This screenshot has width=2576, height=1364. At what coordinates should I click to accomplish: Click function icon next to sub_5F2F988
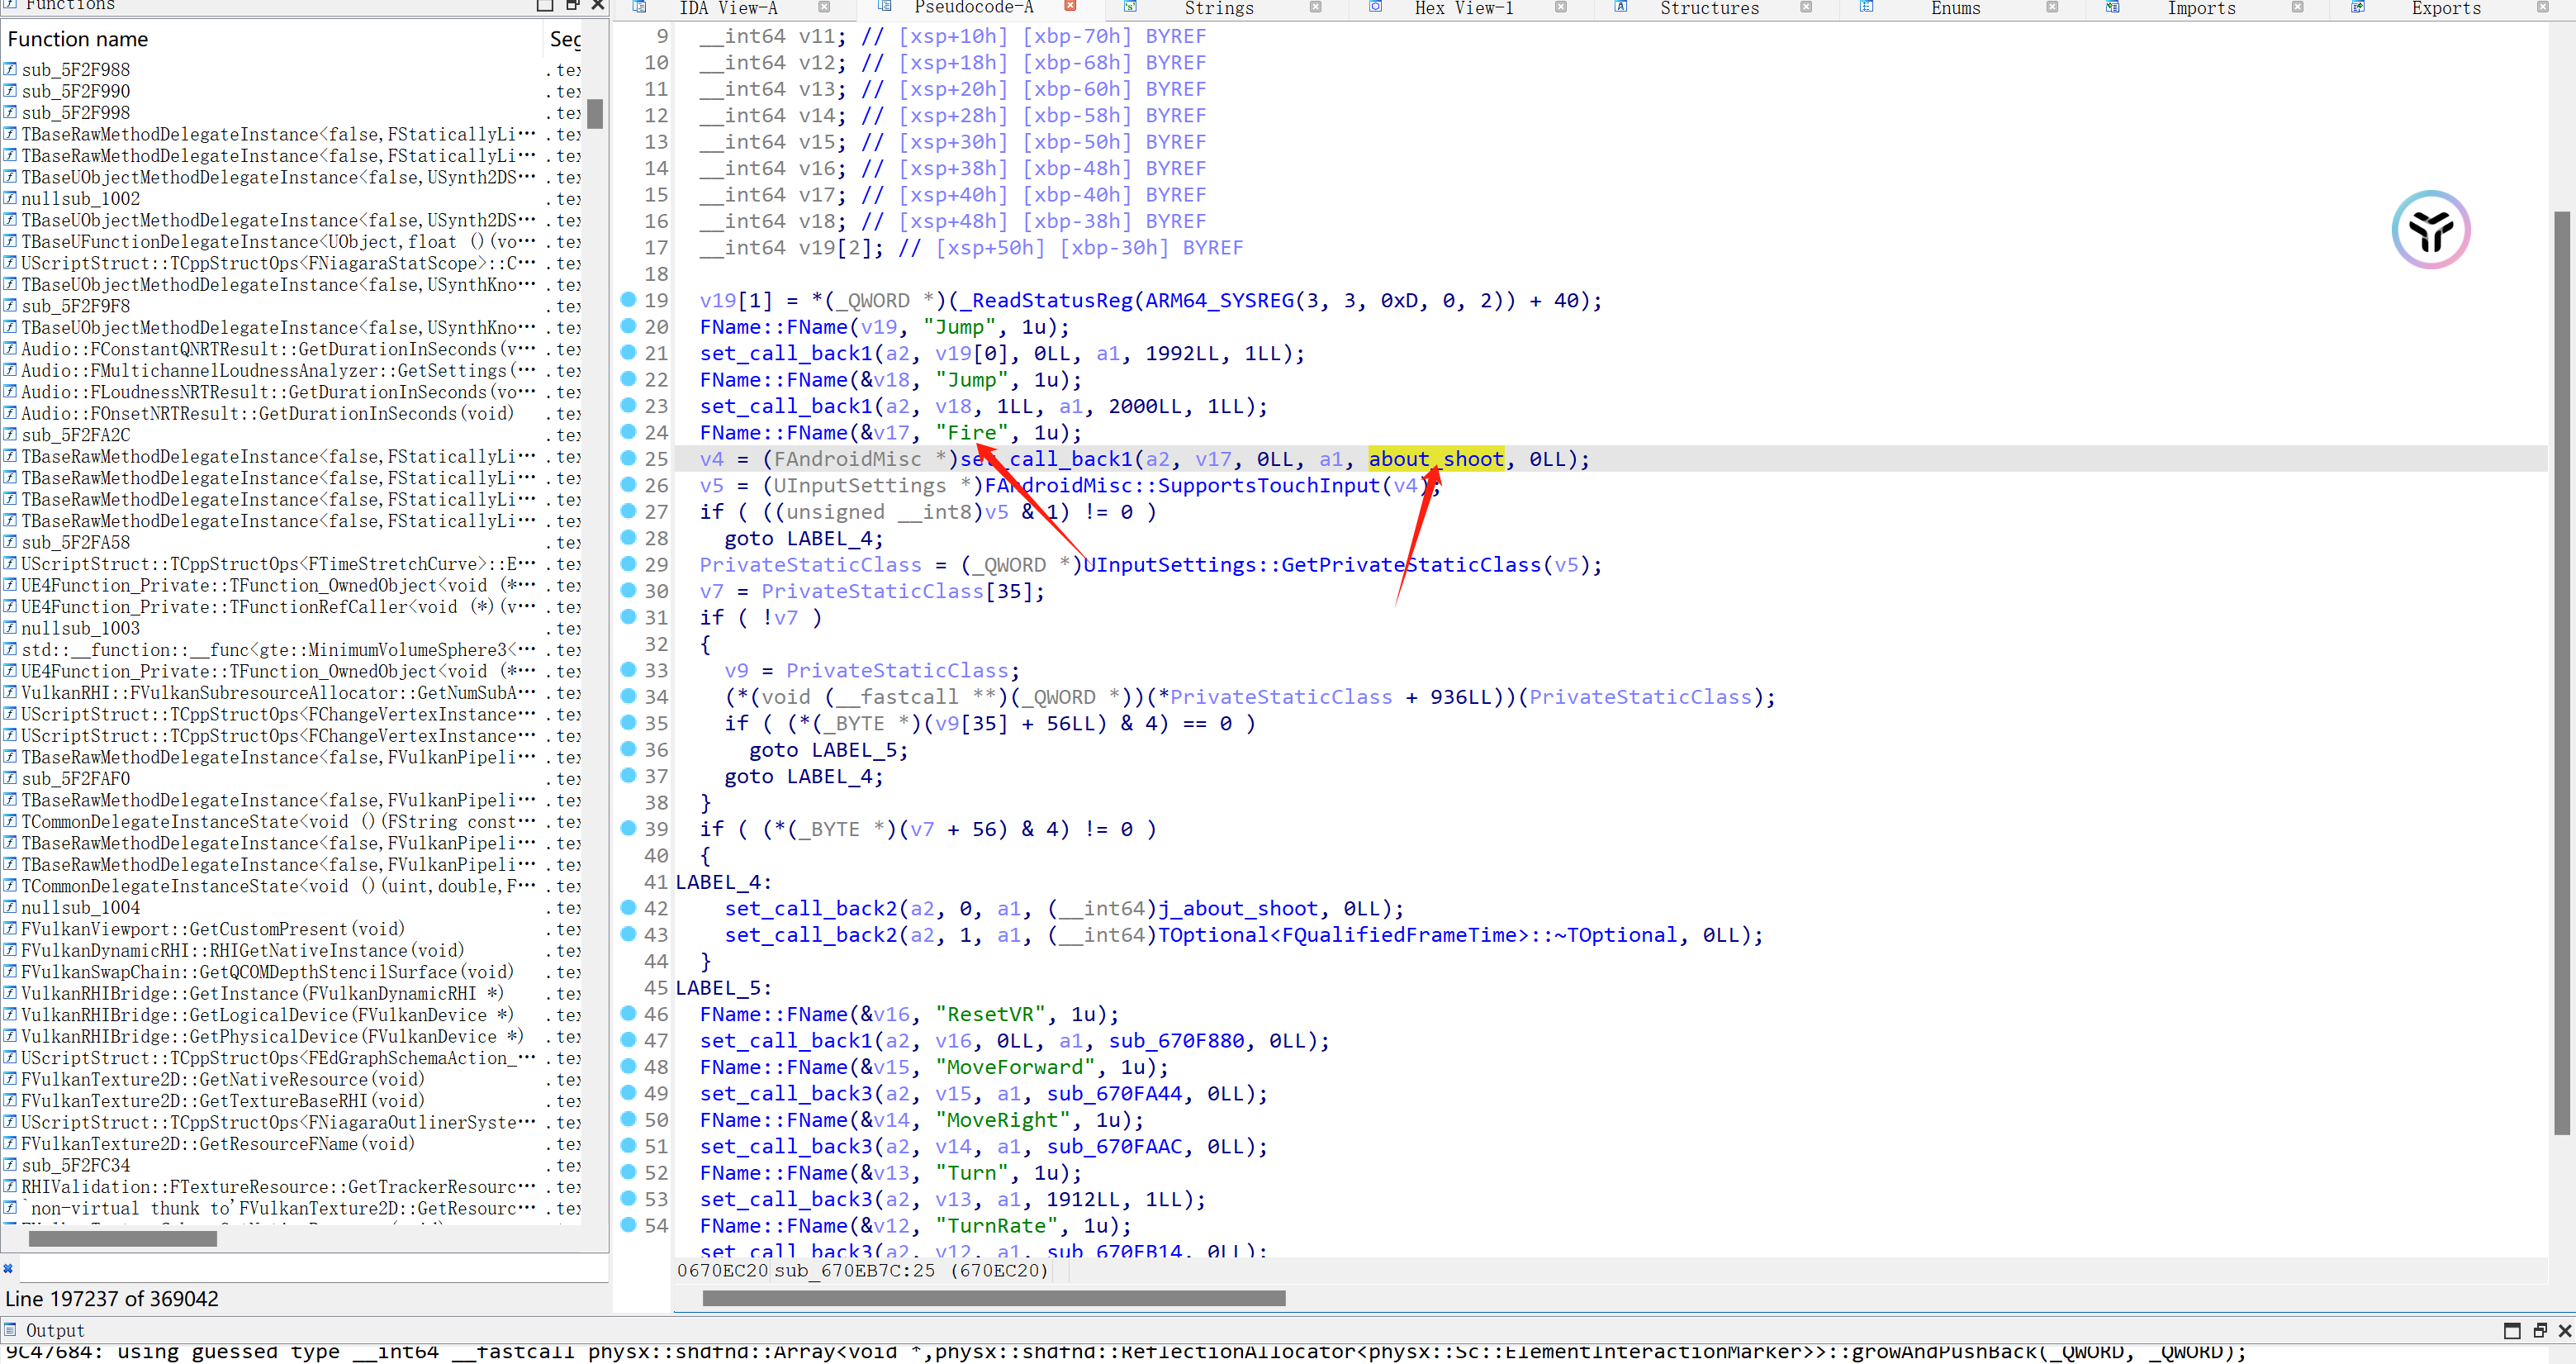pos(10,69)
